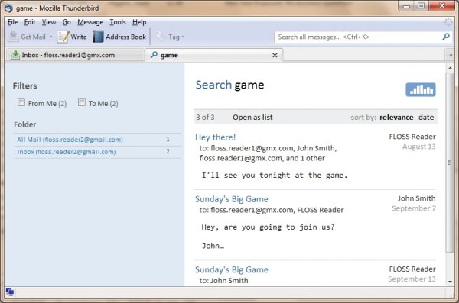
Task: Enable the To Me filter checkbox
Action: 82,102
